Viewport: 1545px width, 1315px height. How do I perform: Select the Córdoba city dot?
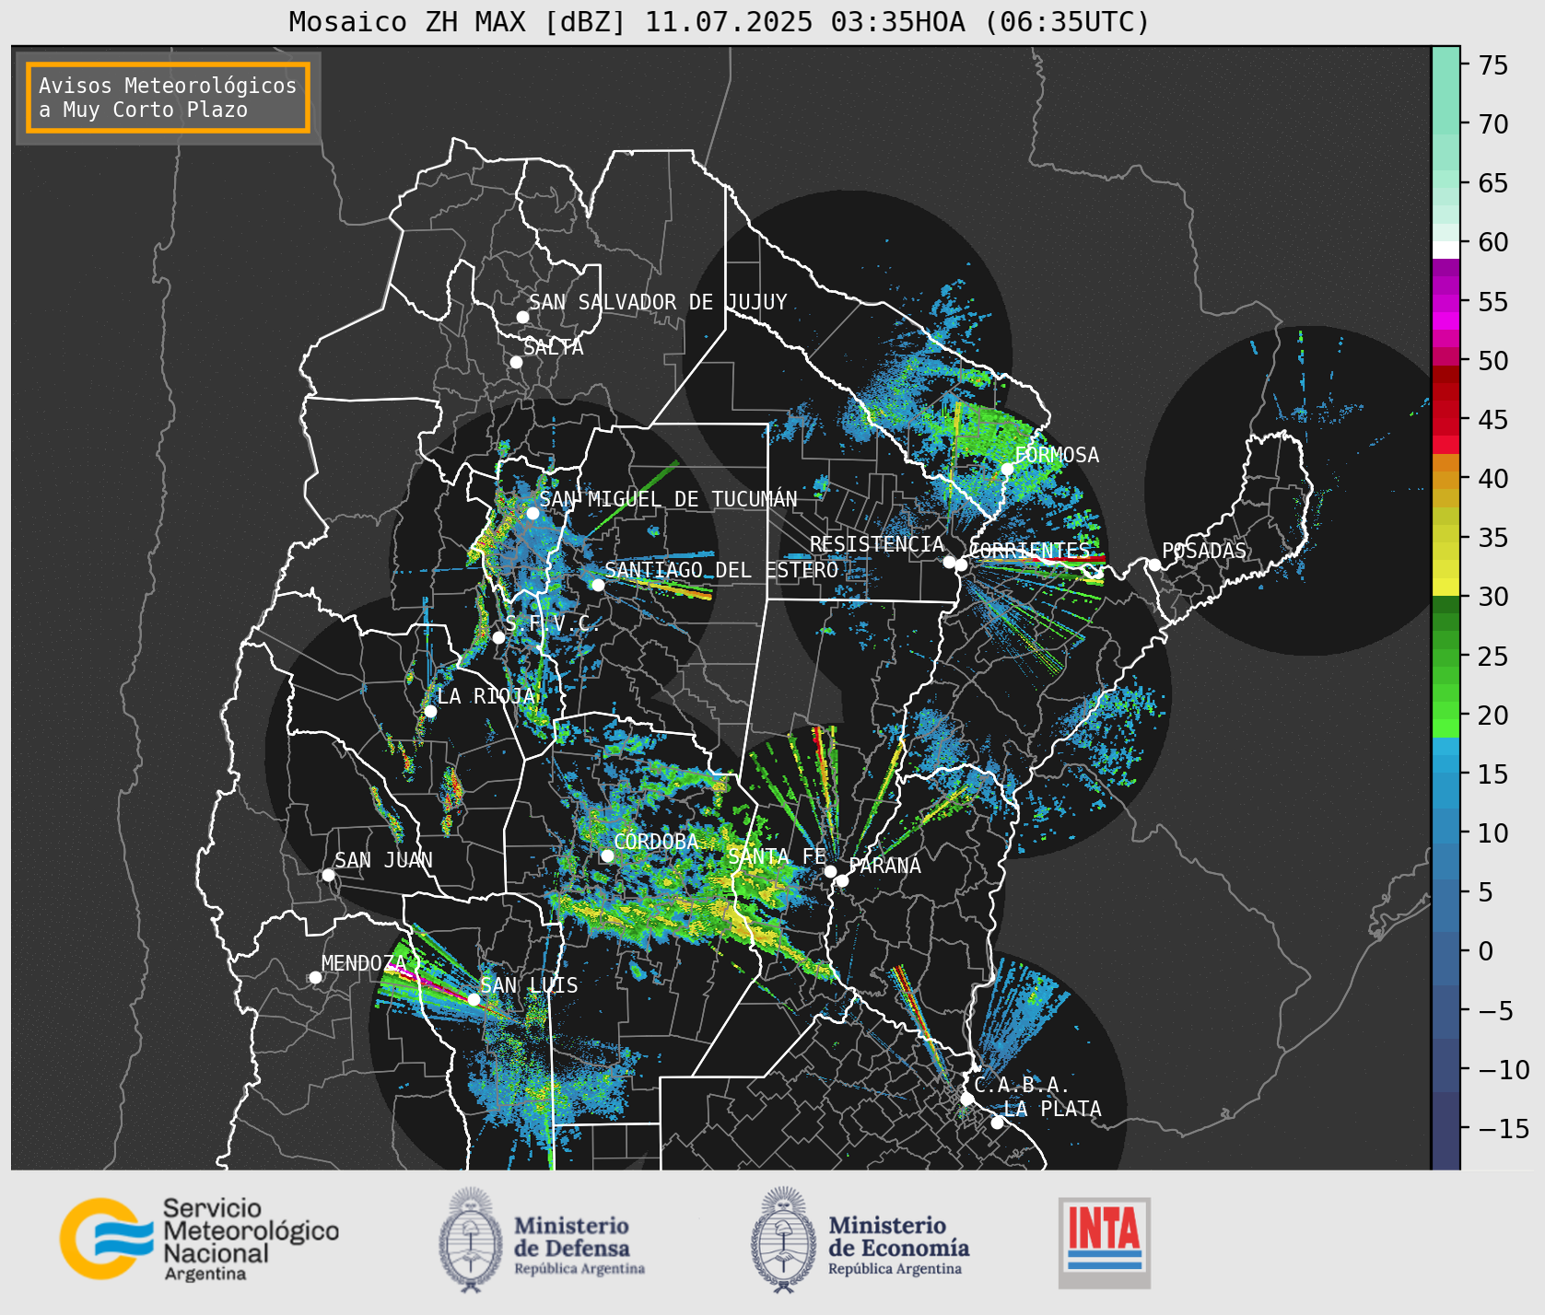point(607,855)
